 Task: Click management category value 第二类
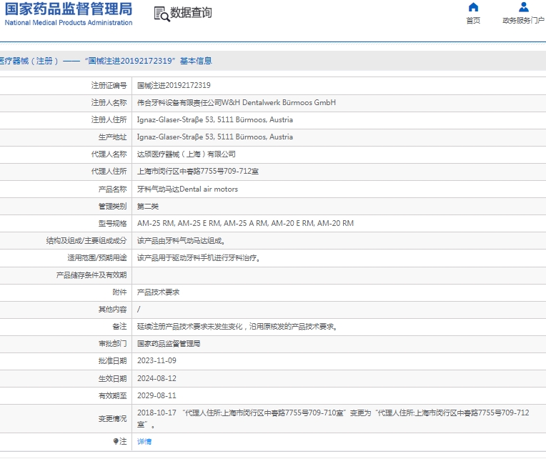click(x=148, y=206)
